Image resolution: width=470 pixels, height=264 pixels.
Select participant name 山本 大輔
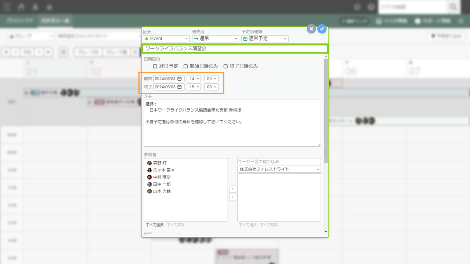[x=162, y=191]
